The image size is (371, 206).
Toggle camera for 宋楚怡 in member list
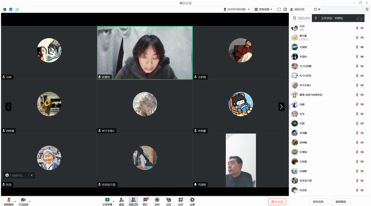363,56
